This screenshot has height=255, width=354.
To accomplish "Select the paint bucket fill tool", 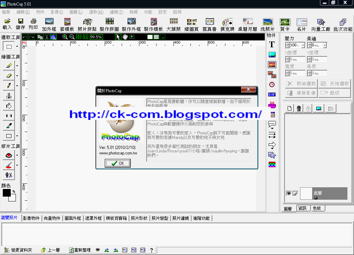I will 9,106.
